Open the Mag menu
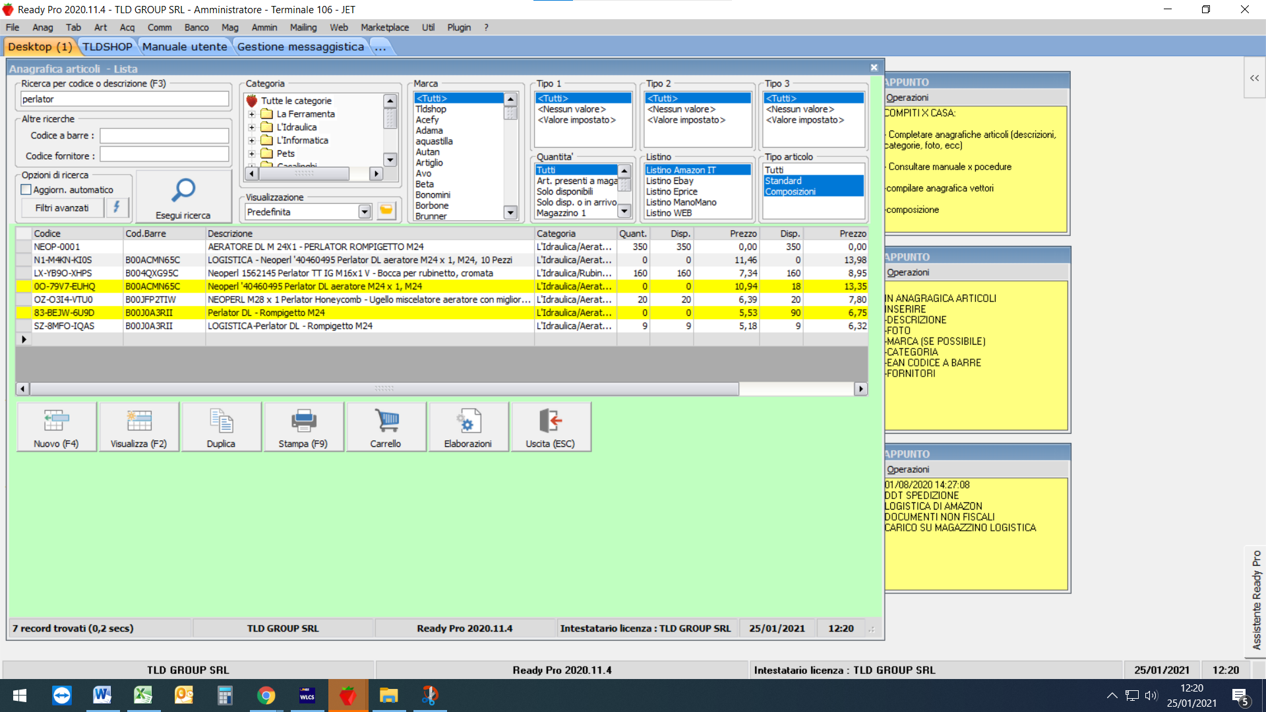Viewport: 1266px width, 712px height. [230, 27]
